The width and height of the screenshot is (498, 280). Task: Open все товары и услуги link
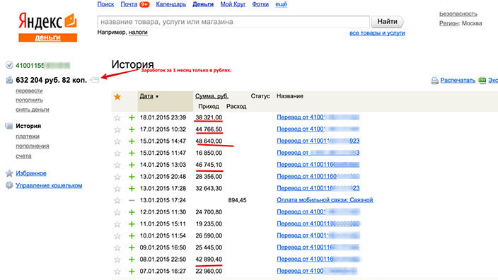coord(377,33)
